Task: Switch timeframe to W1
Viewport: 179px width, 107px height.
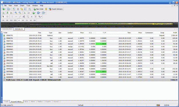Action: pyautogui.click(x=31, y=20)
